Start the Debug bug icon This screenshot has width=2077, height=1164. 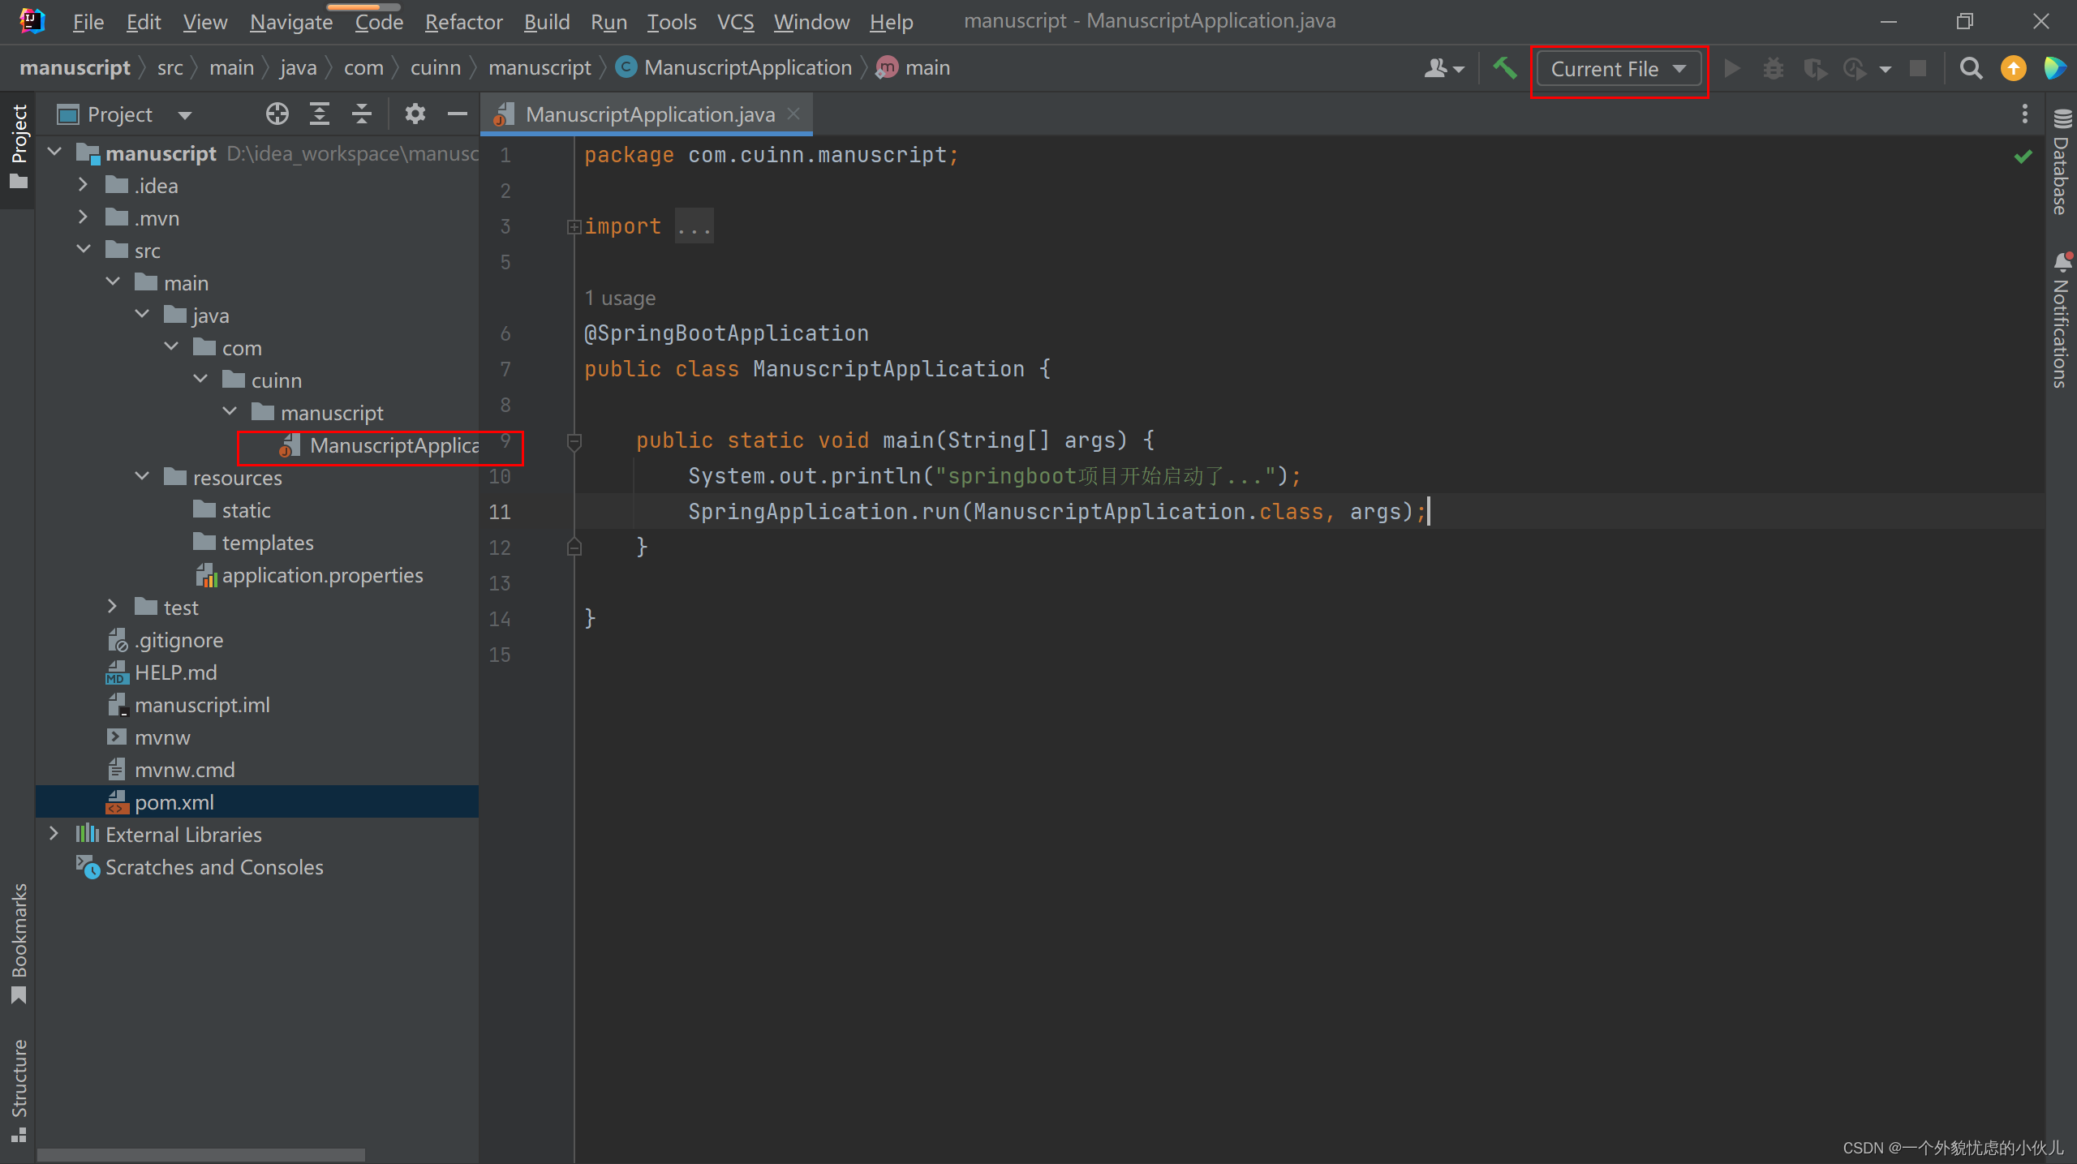1773,68
